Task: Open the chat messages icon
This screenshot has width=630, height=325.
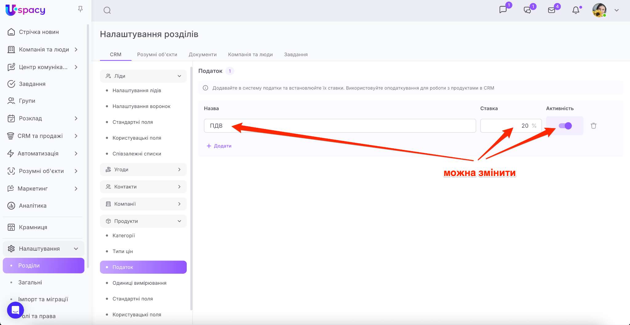Action: pyautogui.click(x=503, y=10)
